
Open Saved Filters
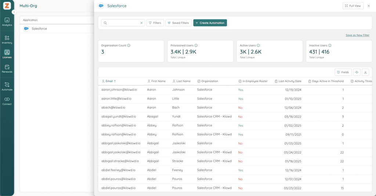click(x=178, y=23)
